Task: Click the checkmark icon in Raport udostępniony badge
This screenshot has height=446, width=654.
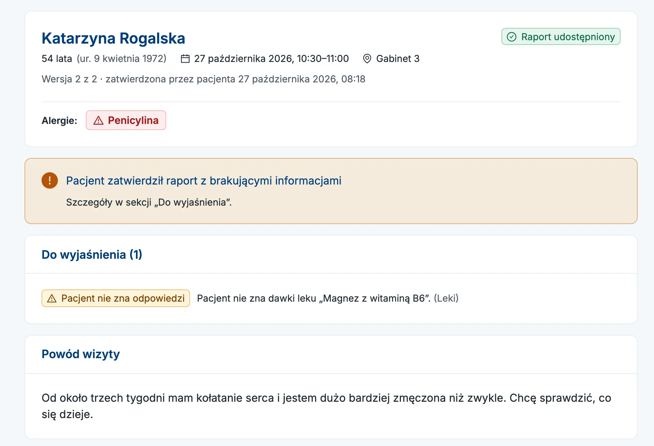Action: point(512,37)
